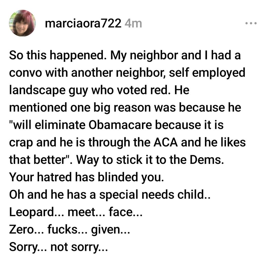The width and height of the screenshot is (259, 255).
Task: Open the three-dot more options menu
Action: click(x=251, y=24)
